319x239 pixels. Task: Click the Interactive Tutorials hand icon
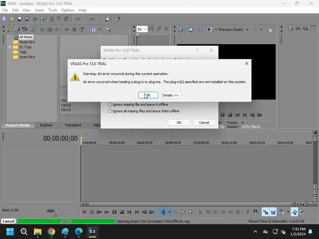click(x=107, y=19)
